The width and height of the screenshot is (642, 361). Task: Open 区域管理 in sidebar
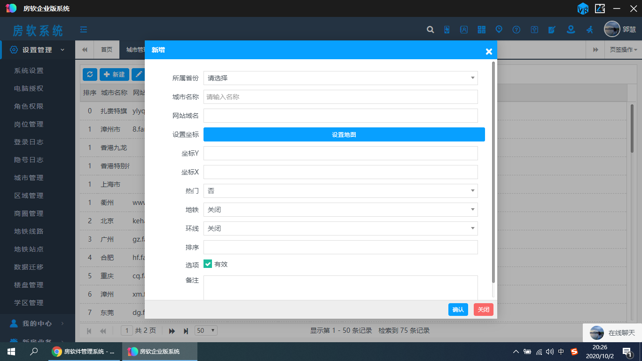(29, 196)
